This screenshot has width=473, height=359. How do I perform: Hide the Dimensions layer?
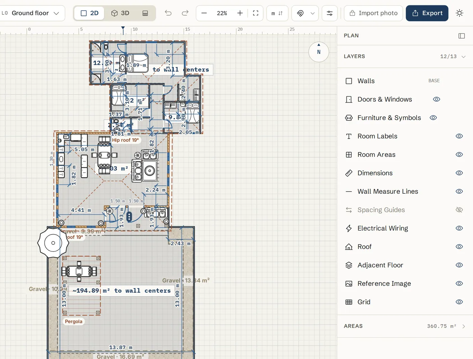[459, 173]
